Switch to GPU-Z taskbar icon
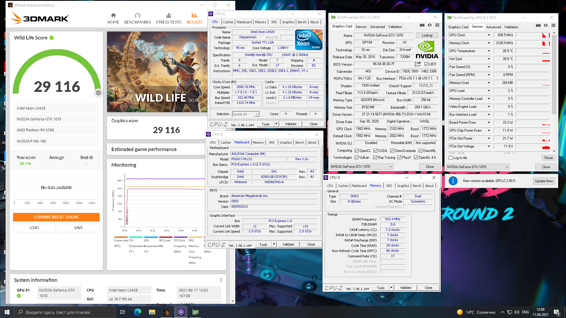566x318 pixels. (195, 312)
